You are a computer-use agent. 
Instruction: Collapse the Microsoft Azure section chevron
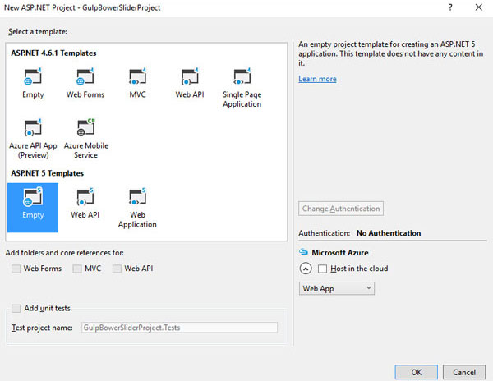pos(306,269)
